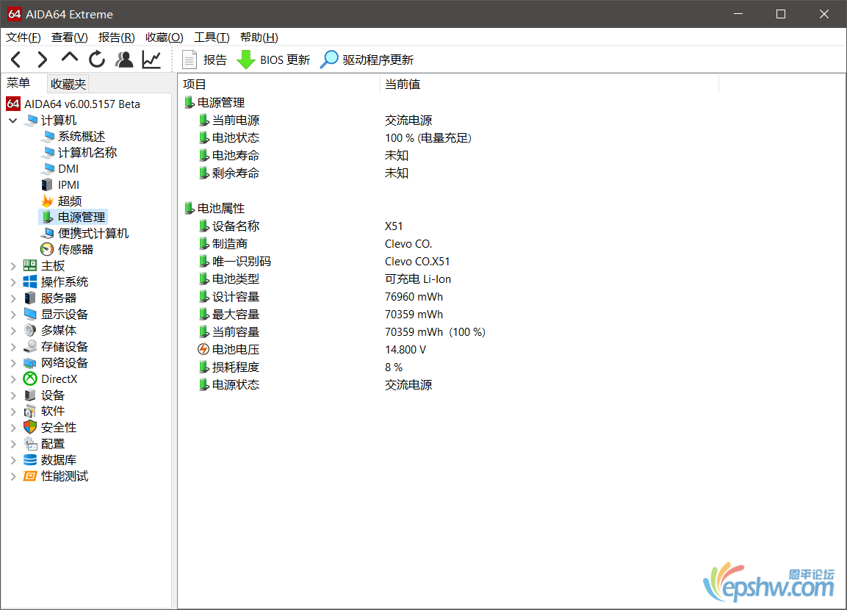Image resolution: width=847 pixels, height=610 pixels.
Task: Go forward with the right arrow toolbar icon
Action: point(42,60)
